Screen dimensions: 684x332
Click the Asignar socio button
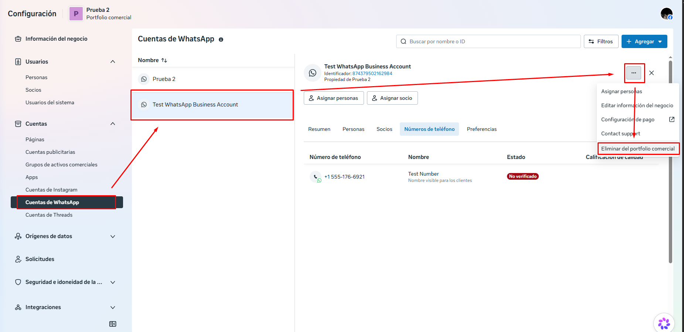point(392,98)
